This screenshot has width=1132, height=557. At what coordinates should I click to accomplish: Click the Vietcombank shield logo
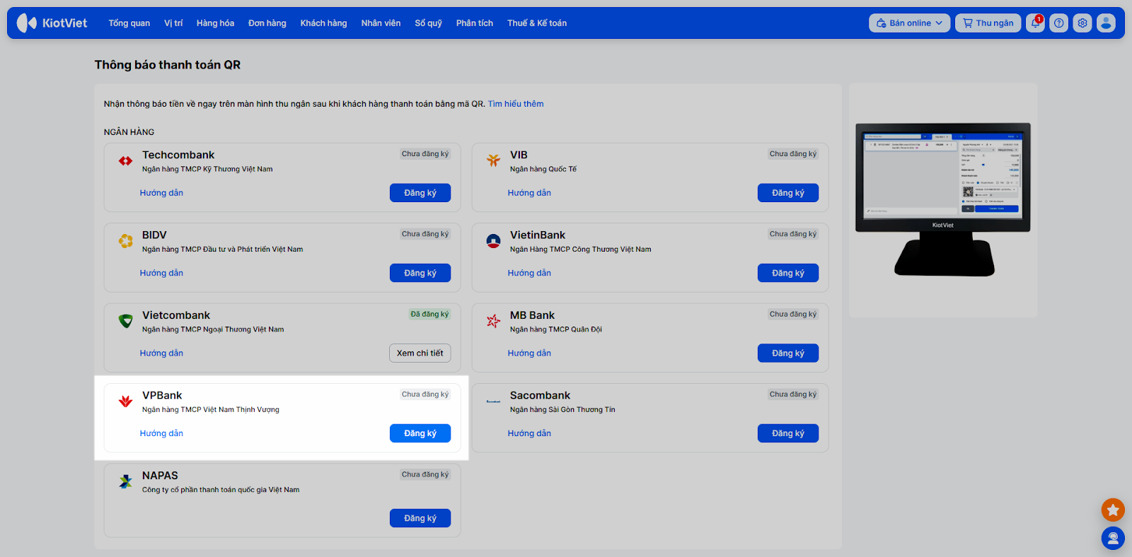point(126,321)
